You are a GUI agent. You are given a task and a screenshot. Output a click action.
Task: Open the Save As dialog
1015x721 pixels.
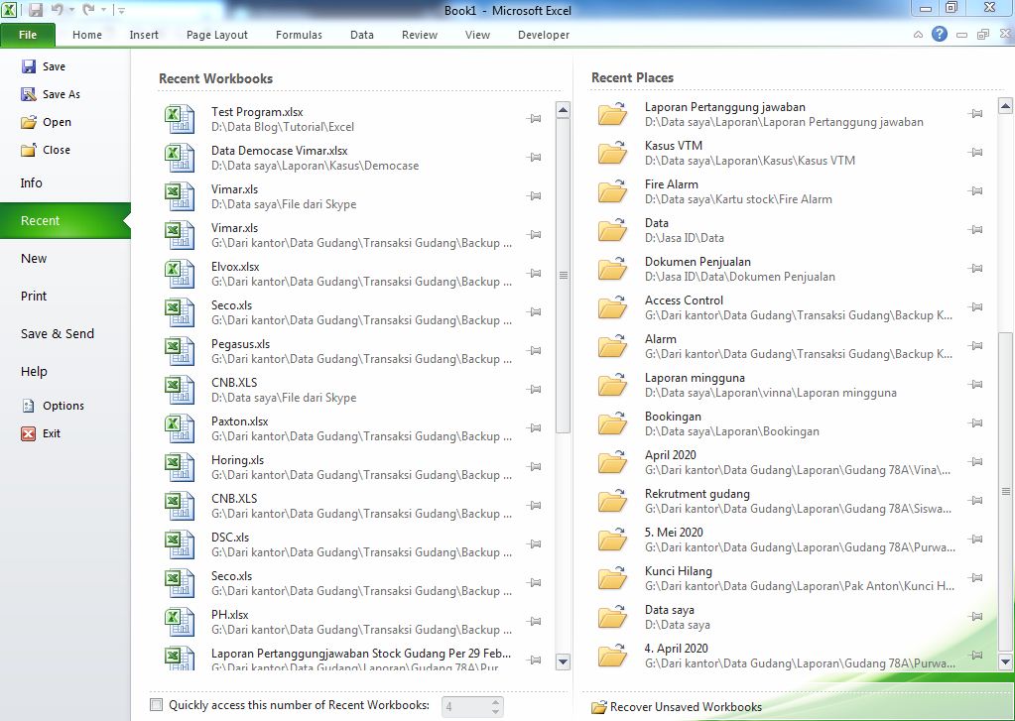[51, 94]
